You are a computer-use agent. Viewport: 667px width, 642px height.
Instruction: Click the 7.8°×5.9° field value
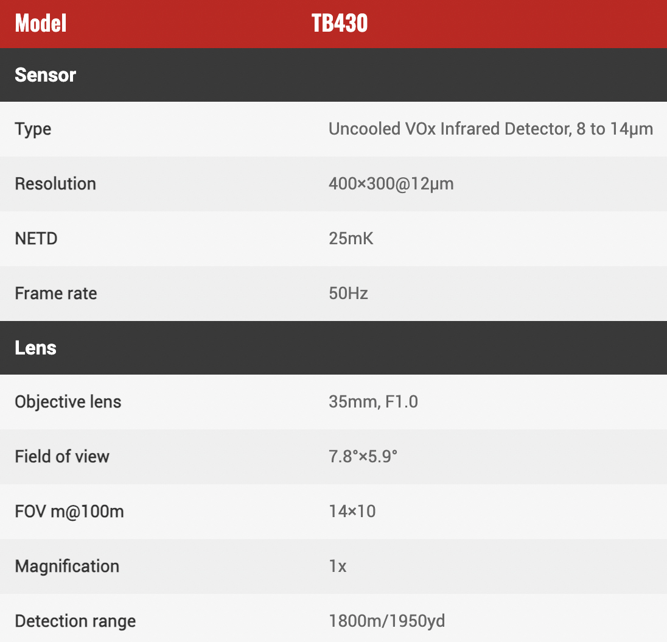(x=363, y=456)
